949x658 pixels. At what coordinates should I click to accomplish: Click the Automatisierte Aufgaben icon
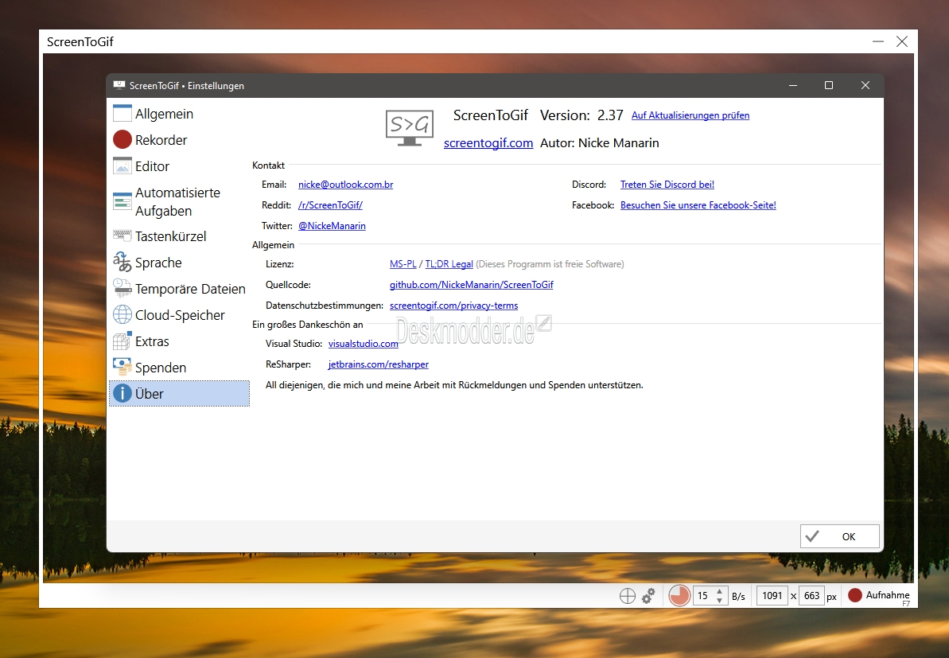[x=123, y=201]
